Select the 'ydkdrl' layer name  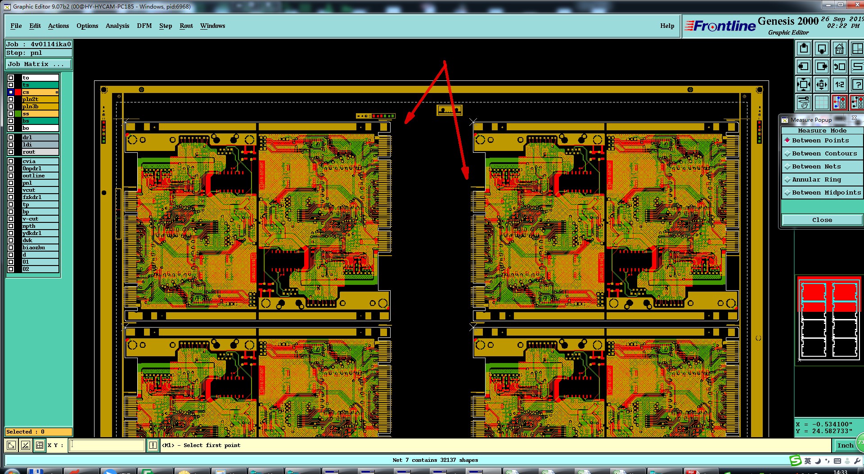tap(40, 233)
